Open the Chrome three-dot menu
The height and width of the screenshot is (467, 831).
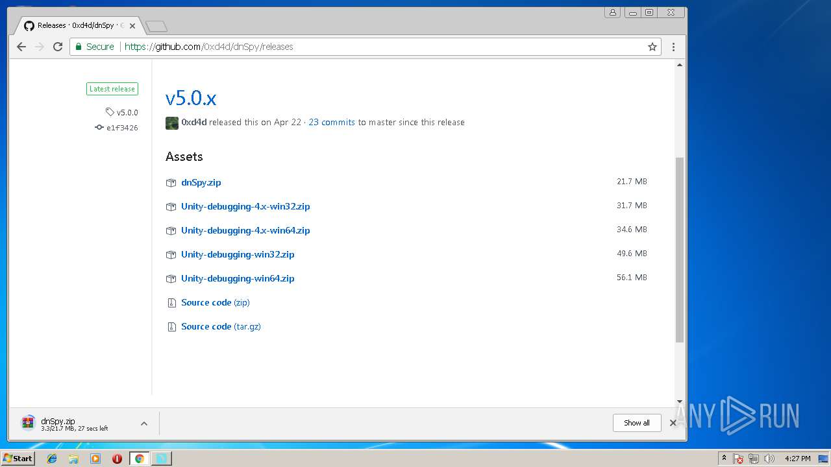673,47
